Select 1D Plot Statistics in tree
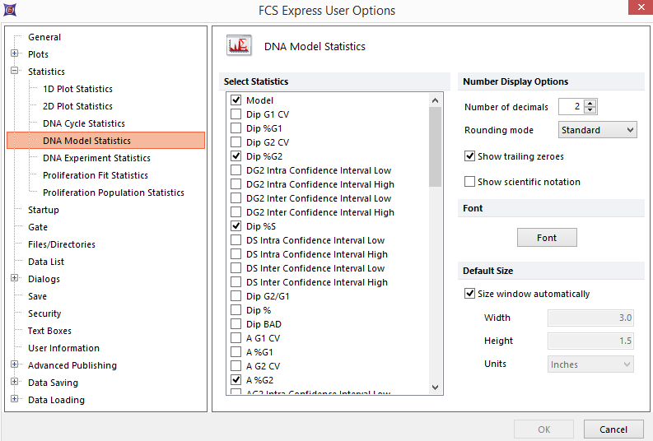The height and width of the screenshot is (441, 653). pyautogui.click(x=77, y=89)
